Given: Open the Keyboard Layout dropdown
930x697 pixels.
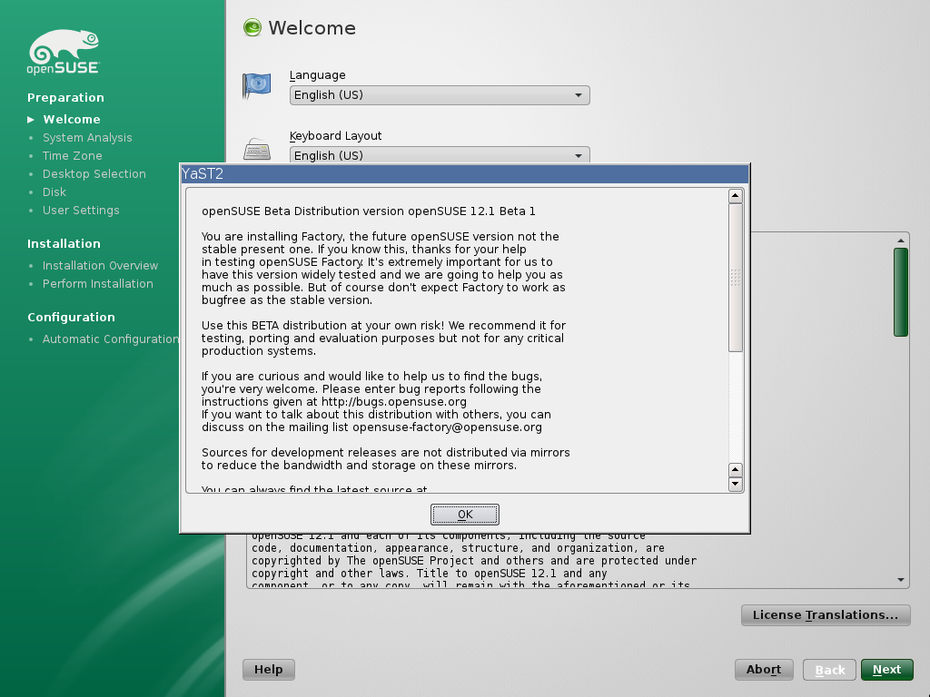Looking at the screenshot, I should [x=439, y=155].
